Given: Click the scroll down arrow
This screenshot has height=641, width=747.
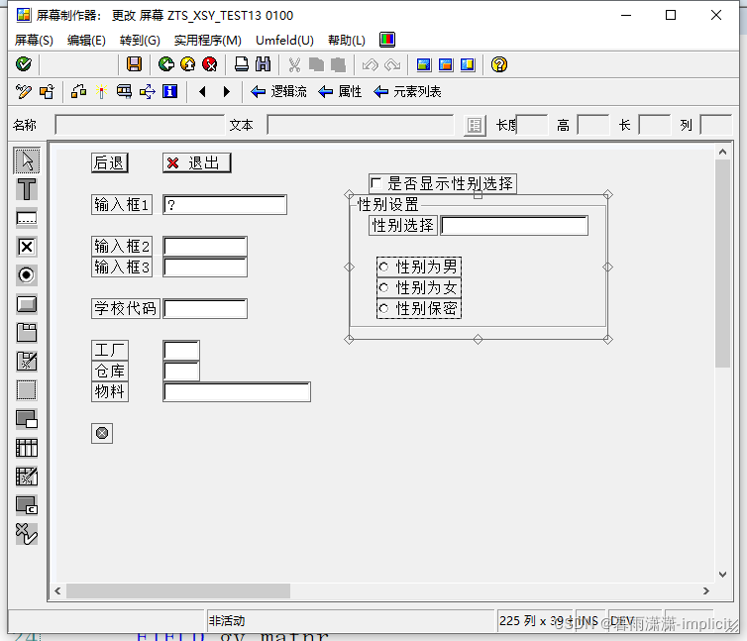Looking at the screenshot, I should click(x=722, y=575).
